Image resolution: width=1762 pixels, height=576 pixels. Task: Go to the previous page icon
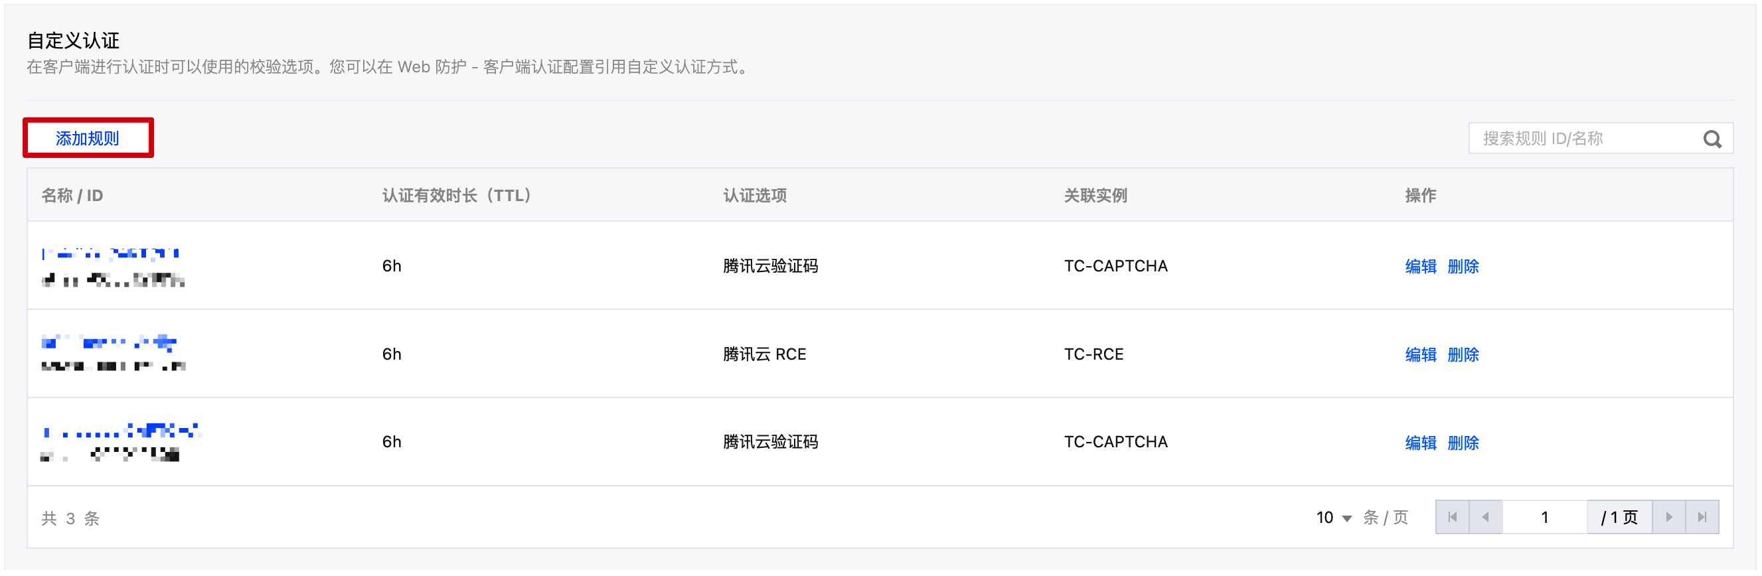click(x=1486, y=518)
